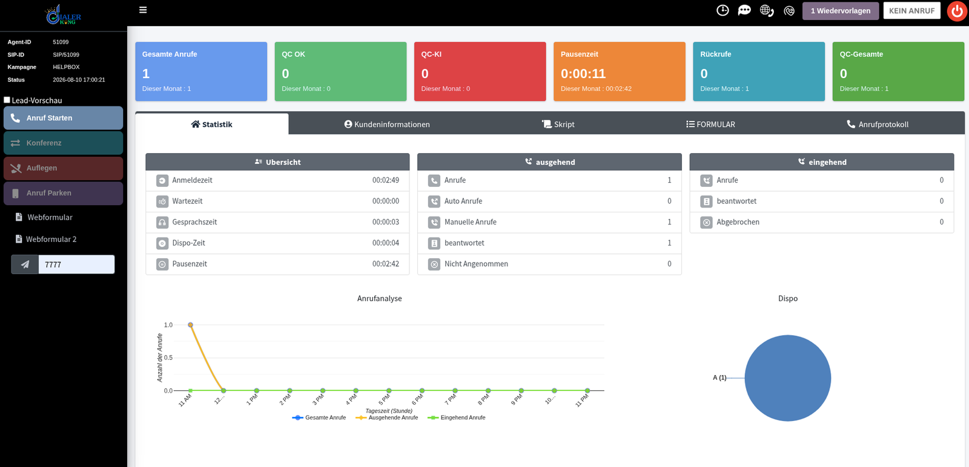The height and width of the screenshot is (467, 969).
Task: Open 1 Wiedervorlagen button
Action: coord(841,11)
